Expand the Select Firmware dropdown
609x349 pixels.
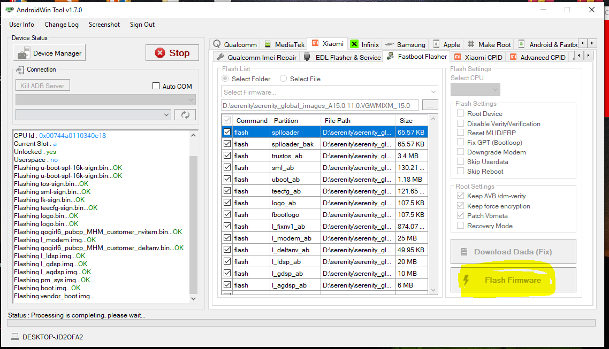point(329,92)
